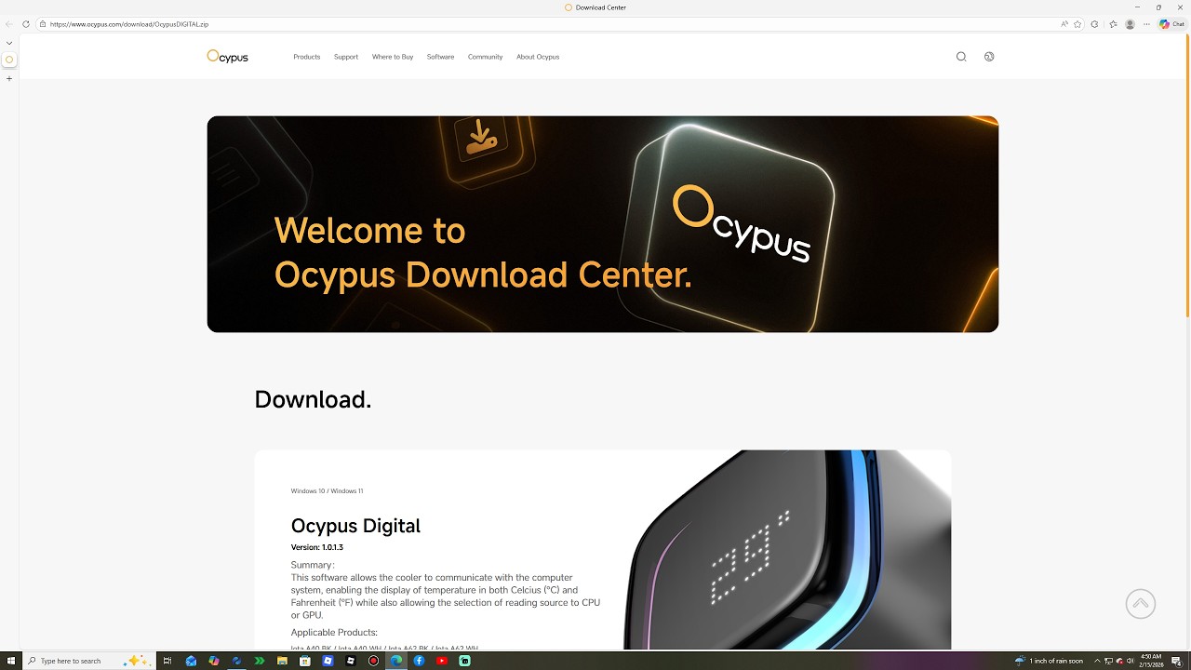Open the Support menu

pos(346,57)
